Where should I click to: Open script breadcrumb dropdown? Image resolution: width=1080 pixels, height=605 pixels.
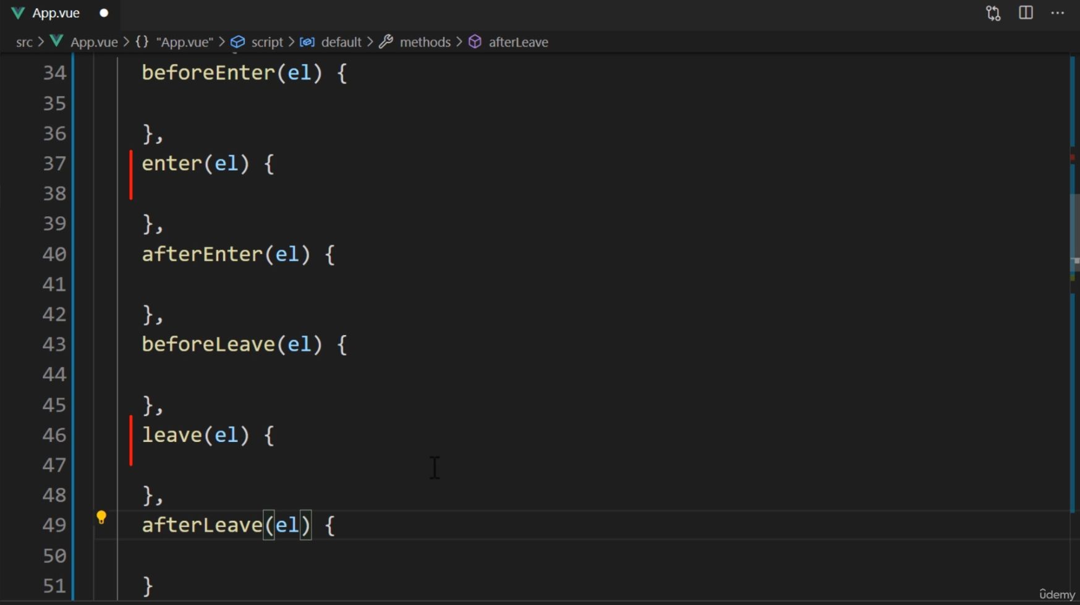tap(267, 42)
